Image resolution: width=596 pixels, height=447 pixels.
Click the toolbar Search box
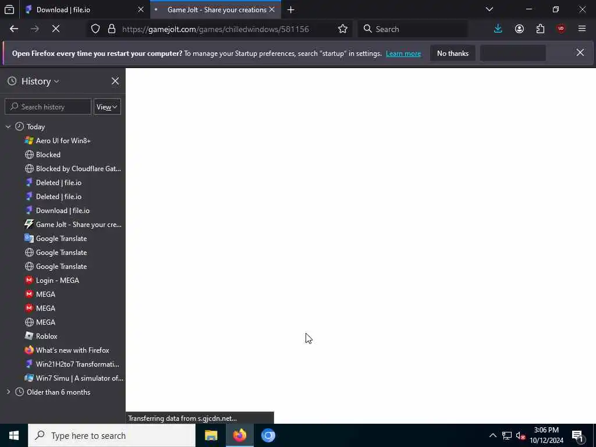pyautogui.click(x=413, y=29)
